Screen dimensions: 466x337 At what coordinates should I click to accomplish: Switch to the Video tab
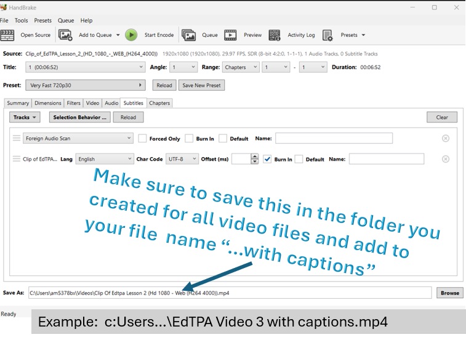(x=92, y=104)
